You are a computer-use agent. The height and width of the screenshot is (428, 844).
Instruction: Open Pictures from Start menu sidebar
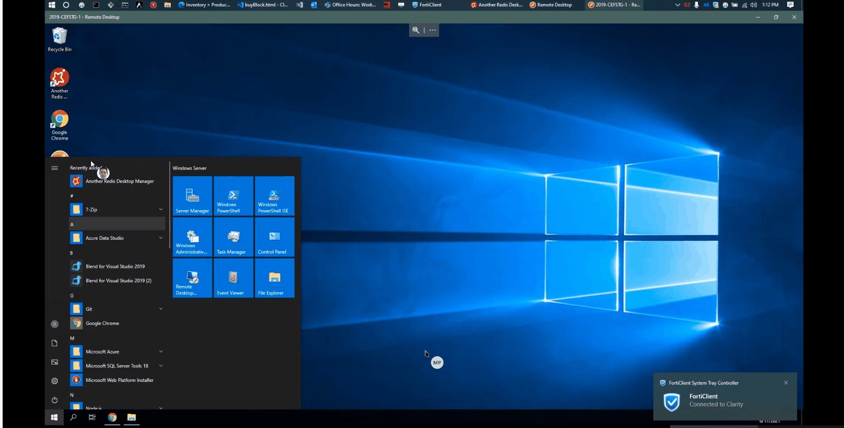pyautogui.click(x=55, y=362)
